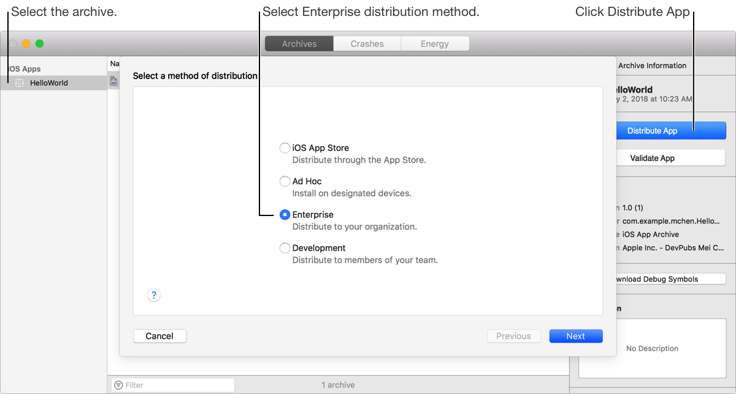Select HelloWorld in the iOS Apps list
This screenshot has width=736, height=394.
(x=49, y=83)
